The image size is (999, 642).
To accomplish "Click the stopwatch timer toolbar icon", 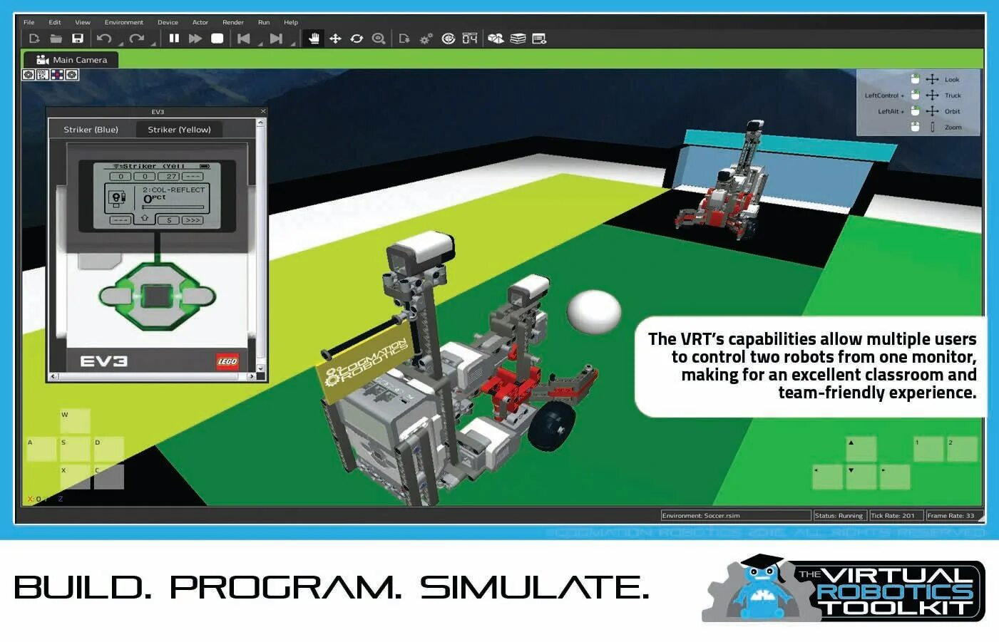I will tap(470, 38).
